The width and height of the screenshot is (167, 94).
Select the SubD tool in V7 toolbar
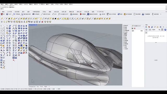tap(9, 14)
